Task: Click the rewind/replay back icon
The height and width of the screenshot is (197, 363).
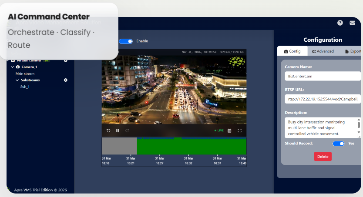Action: click(x=108, y=130)
